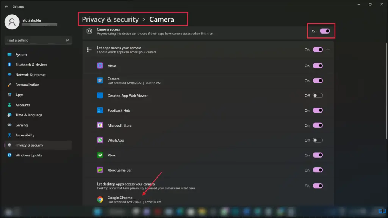This screenshot has height=218, width=388.
Task: Toggle Feedback Hub camera access
Action: pos(318,110)
